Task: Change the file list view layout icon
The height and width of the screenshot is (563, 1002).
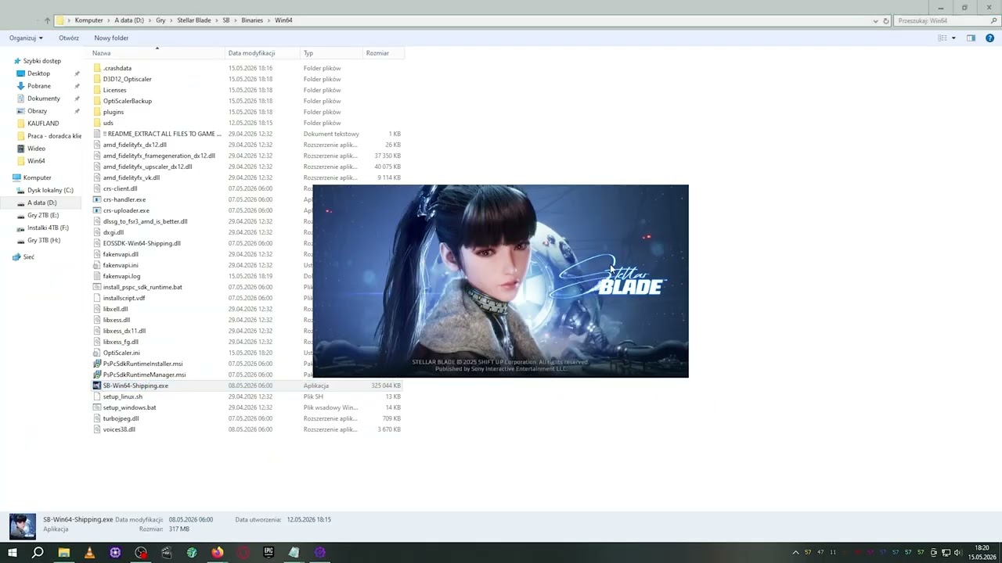Action: (x=943, y=38)
